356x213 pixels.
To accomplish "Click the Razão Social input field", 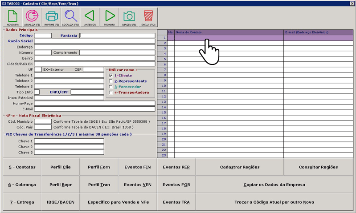I will (94, 41).
